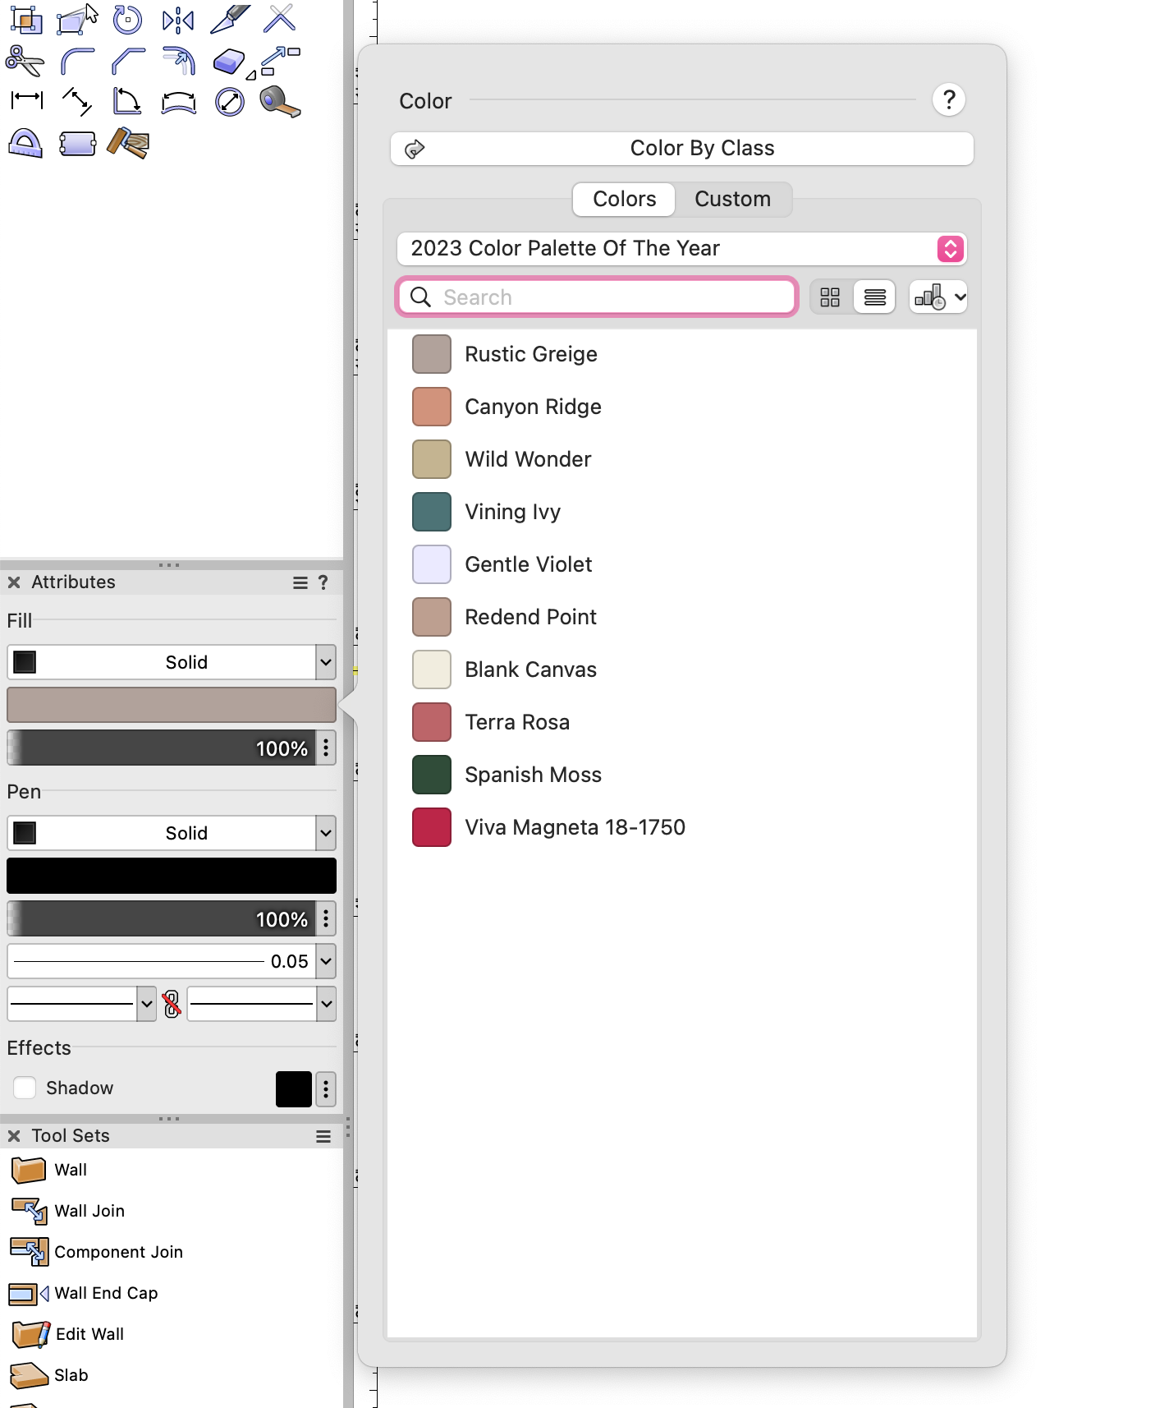Open fill opacity options menu
The image size is (1169, 1408).
(x=326, y=748)
